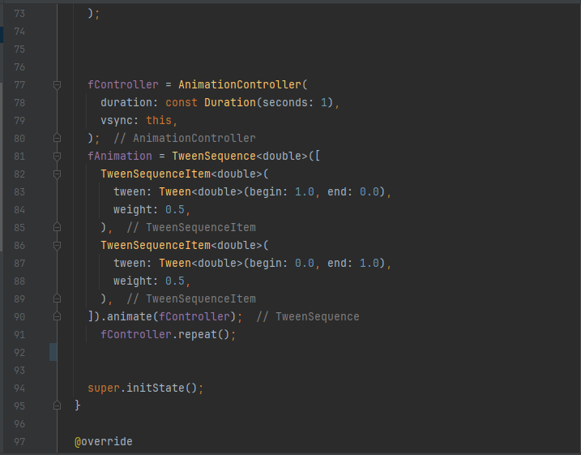Viewport: 581px width, 455px height.
Task: Collapse first TweenSequenceItem fold at line 82
Action: coord(57,174)
